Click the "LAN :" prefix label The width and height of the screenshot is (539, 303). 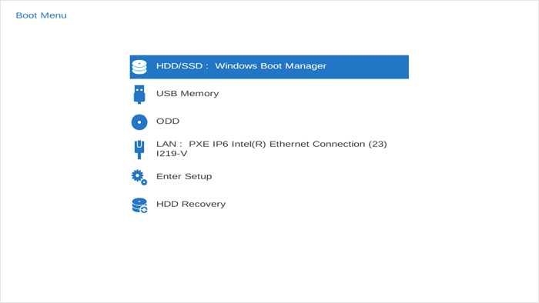[169, 144]
